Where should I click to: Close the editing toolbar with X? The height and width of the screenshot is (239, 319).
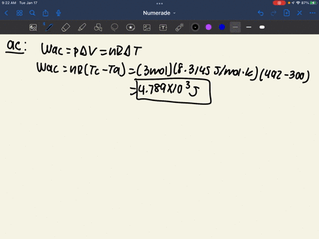[x=300, y=13]
